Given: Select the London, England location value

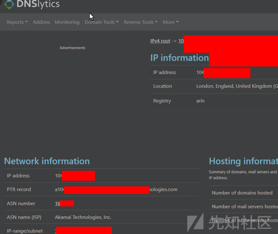Looking at the screenshot, I should click(x=237, y=86).
